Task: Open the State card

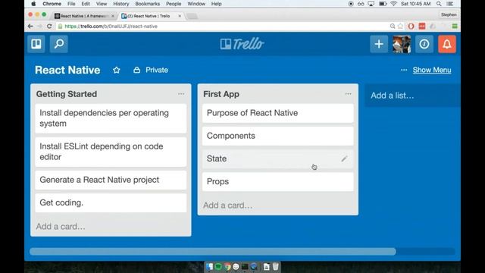Action: 278,158
